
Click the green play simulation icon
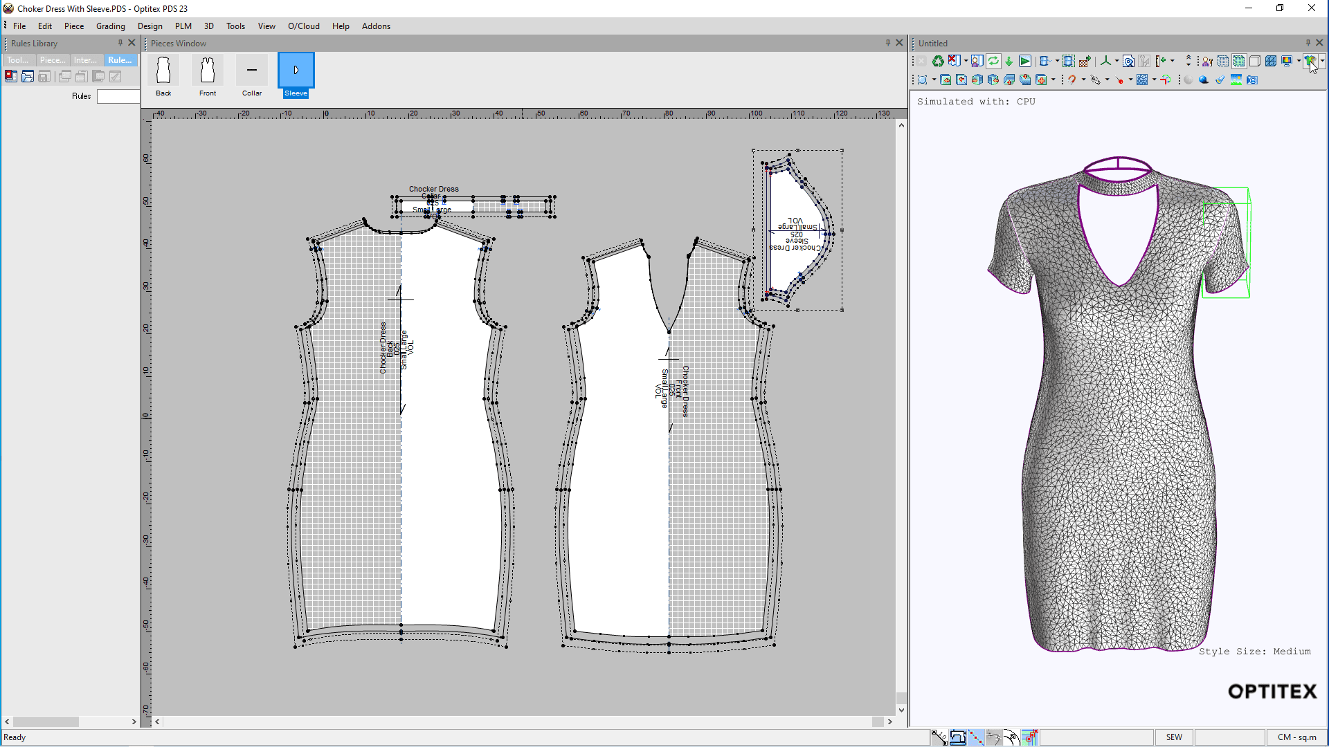(x=1025, y=61)
